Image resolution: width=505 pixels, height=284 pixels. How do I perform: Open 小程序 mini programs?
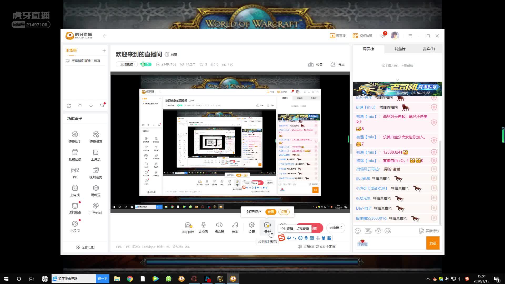coord(75,226)
